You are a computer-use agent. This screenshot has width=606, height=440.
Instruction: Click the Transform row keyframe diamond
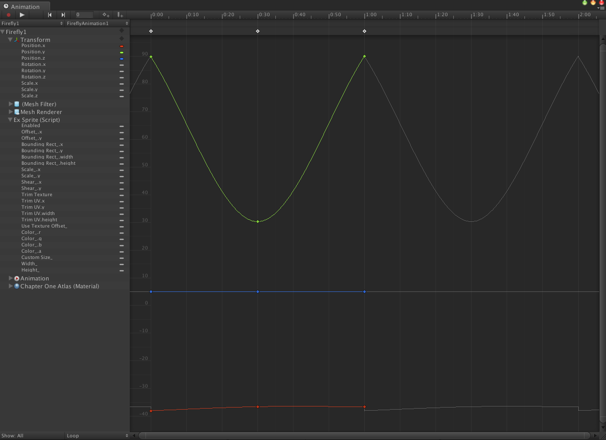click(122, 38)
